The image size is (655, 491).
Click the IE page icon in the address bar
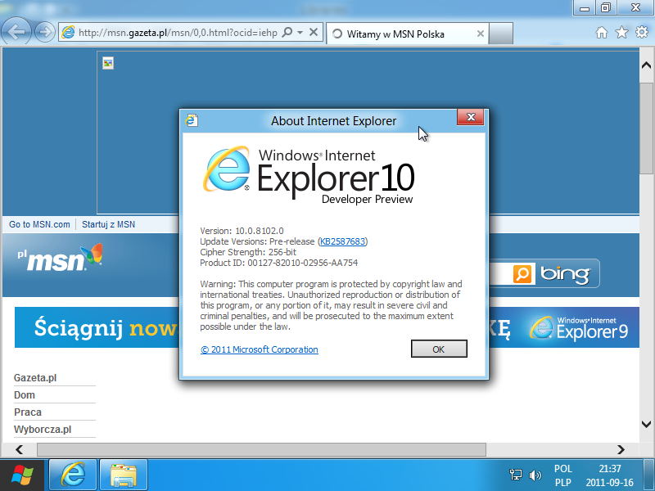(x=68, y=32)
